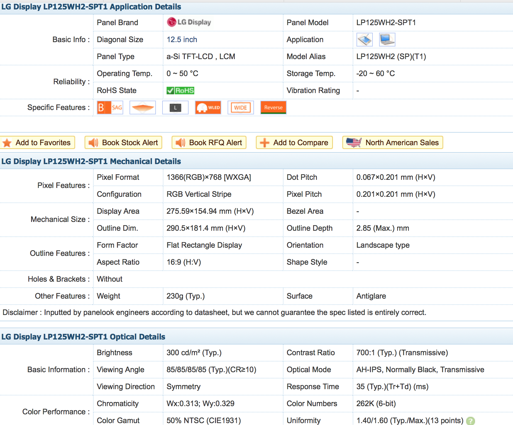Click response time 35 (Typ.)(Tr+Td) value
Screen dimensions: 513x425
[392, 387]
